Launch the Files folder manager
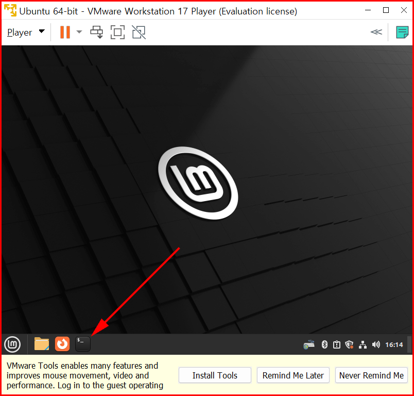 click(42, 344)
